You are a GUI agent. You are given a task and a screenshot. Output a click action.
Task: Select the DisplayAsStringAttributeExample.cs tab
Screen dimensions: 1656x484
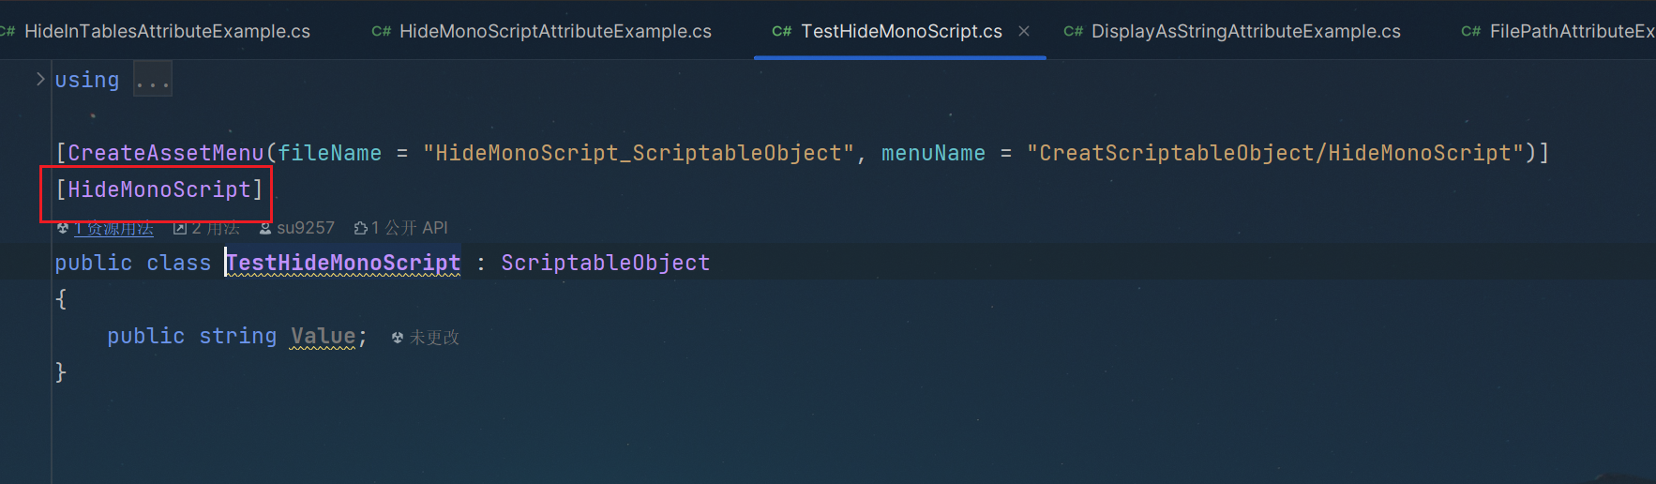1232,32
